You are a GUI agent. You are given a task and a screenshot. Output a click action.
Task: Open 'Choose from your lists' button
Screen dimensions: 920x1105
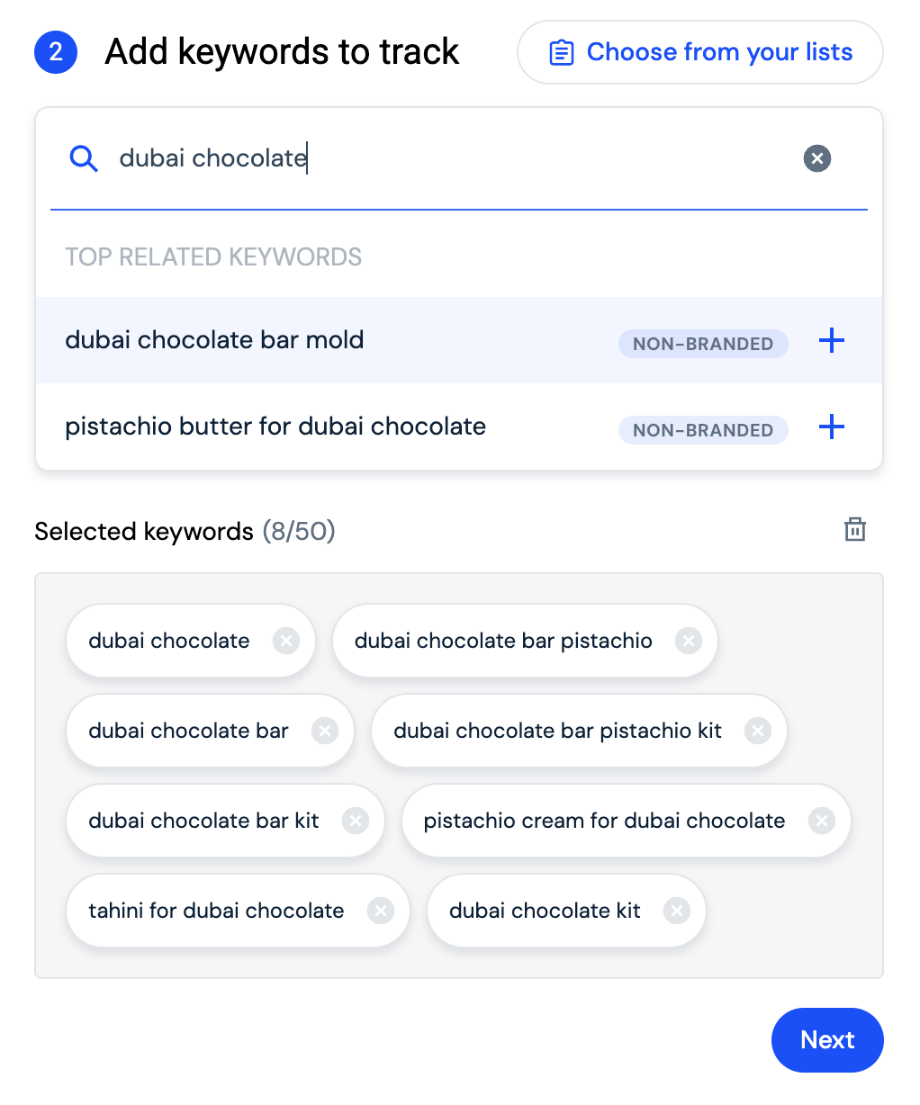coord(700,52)
